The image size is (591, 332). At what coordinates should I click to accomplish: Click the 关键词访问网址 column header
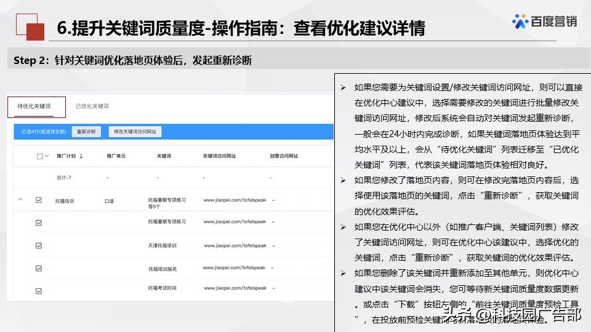219,156
